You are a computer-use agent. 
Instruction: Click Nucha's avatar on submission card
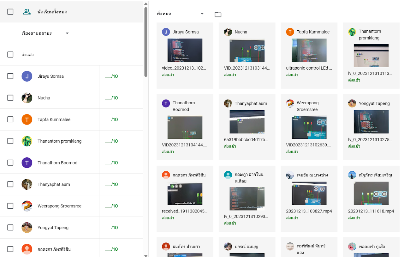(228, 32)
